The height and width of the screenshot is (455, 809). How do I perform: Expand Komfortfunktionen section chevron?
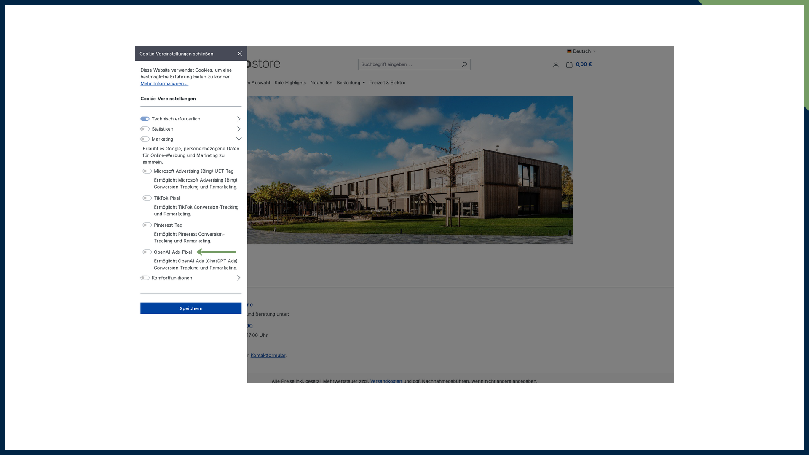[238, 278]
